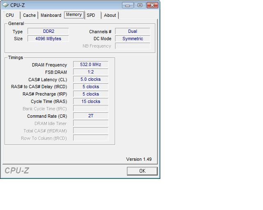Image resolution: width=263 pixels, height=210 pixels.
Task: Go to the SPD tab
Action: (93, 15)
